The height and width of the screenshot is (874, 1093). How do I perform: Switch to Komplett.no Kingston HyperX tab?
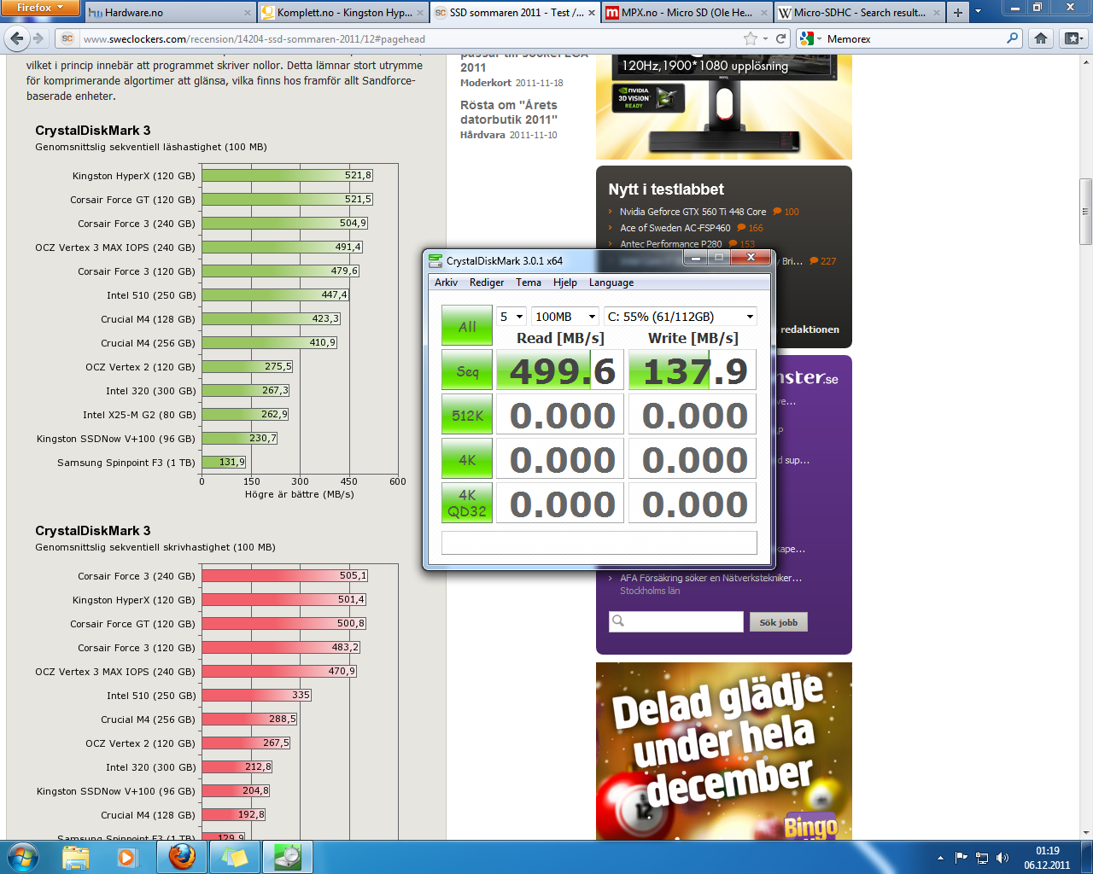pos(342,13)
